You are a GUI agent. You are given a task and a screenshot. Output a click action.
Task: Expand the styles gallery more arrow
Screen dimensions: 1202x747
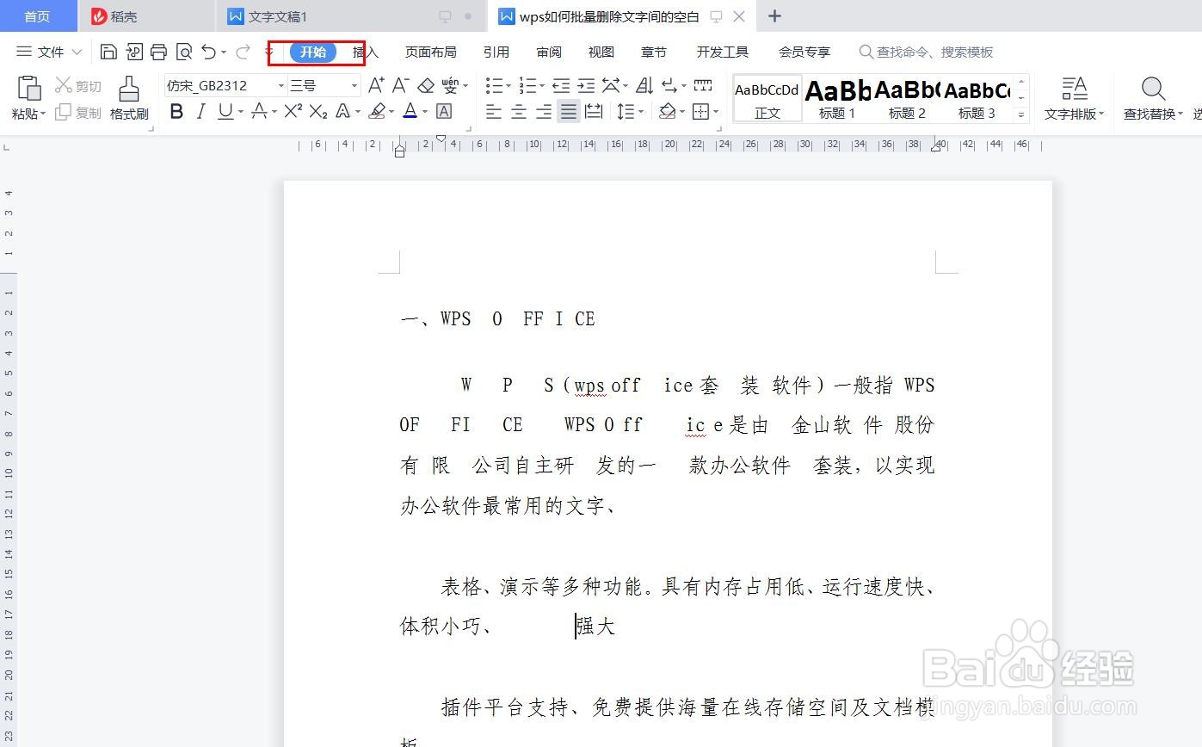pos(1022,114)
